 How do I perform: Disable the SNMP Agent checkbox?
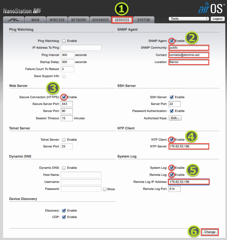point(172,41)
